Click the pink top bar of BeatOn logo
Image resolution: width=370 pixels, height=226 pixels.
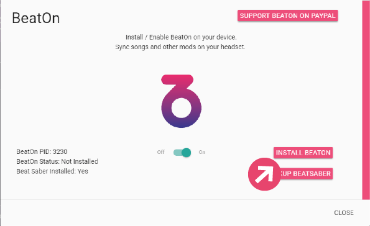[177, 79]
